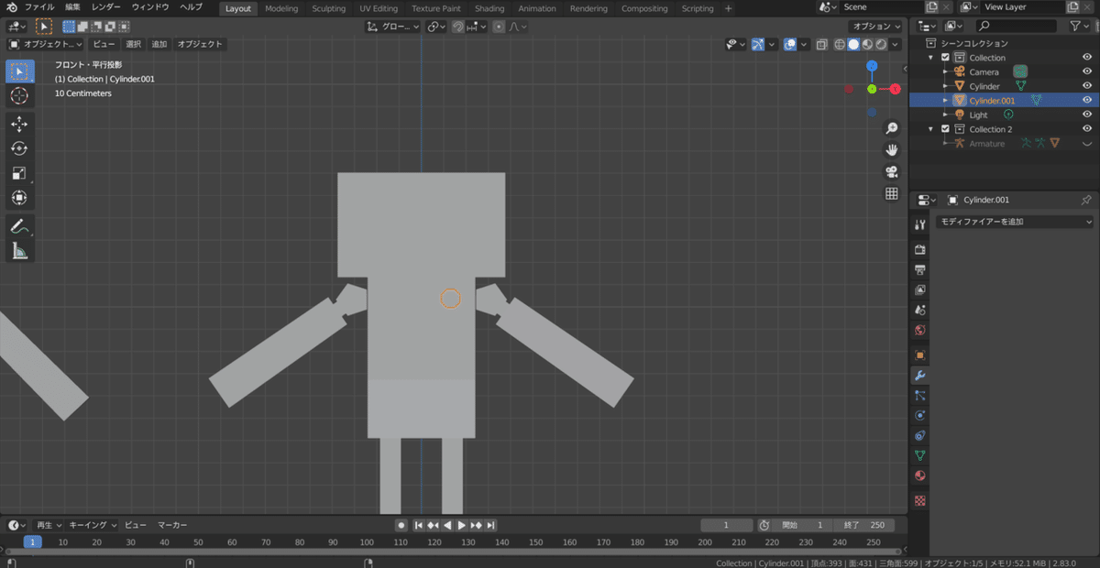The height and width of the screenshot is (568, 1100).
Task: Toggle visibility of Light object
Action: (x=1087, y=115)
